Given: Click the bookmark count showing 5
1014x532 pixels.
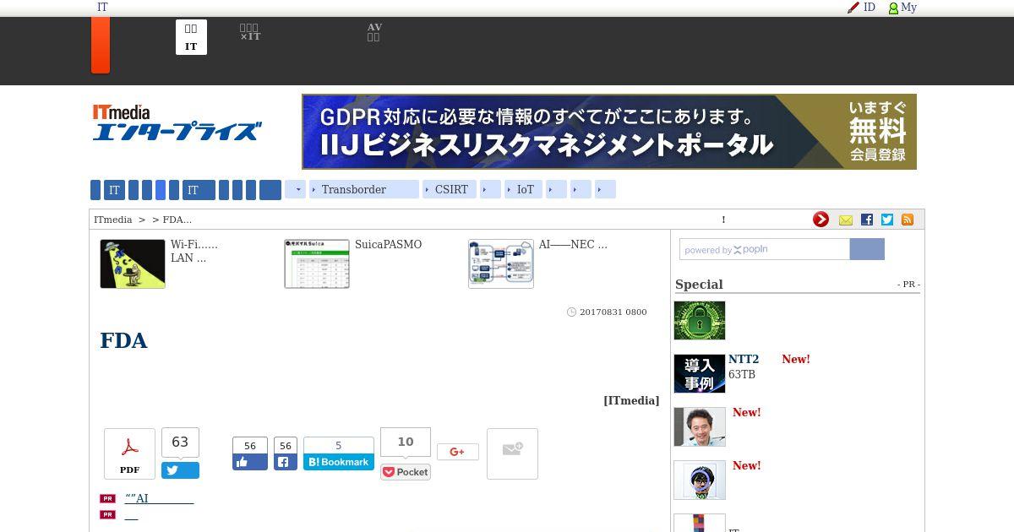Looking at the screenshot, I should click(x=339, y=445).
